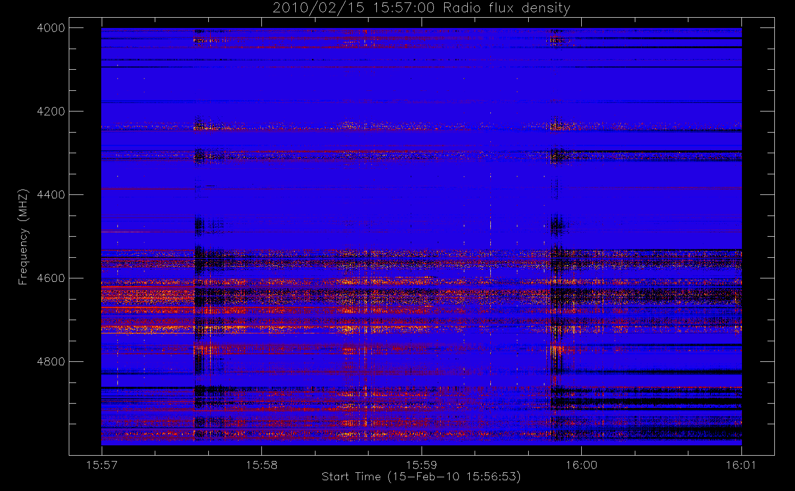Click the 'Start Time (15-Feb-10 15:56:53)' label

(x=421, y=477)
